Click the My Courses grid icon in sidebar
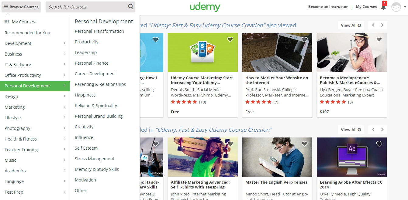 (x=7, y=22)
